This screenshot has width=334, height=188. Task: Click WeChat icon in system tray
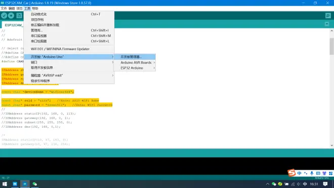click(x=274, y=184)
